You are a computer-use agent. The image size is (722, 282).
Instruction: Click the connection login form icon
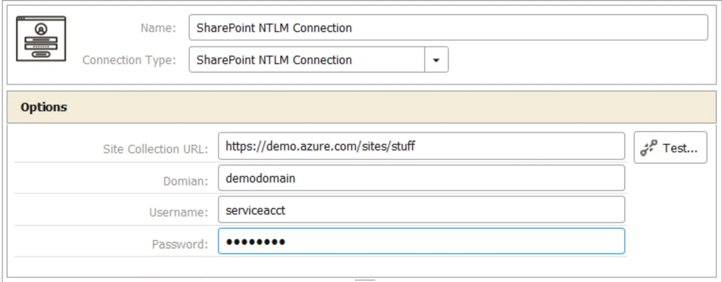41,38
